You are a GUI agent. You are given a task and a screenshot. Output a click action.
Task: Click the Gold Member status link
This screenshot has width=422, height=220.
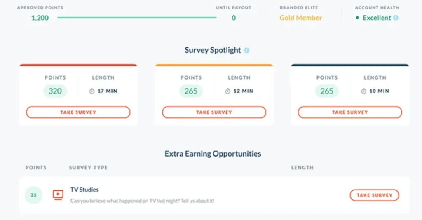(x=300, y=18)
